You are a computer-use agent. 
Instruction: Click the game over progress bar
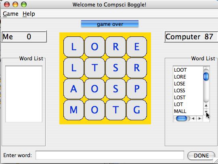pos(110,24)
